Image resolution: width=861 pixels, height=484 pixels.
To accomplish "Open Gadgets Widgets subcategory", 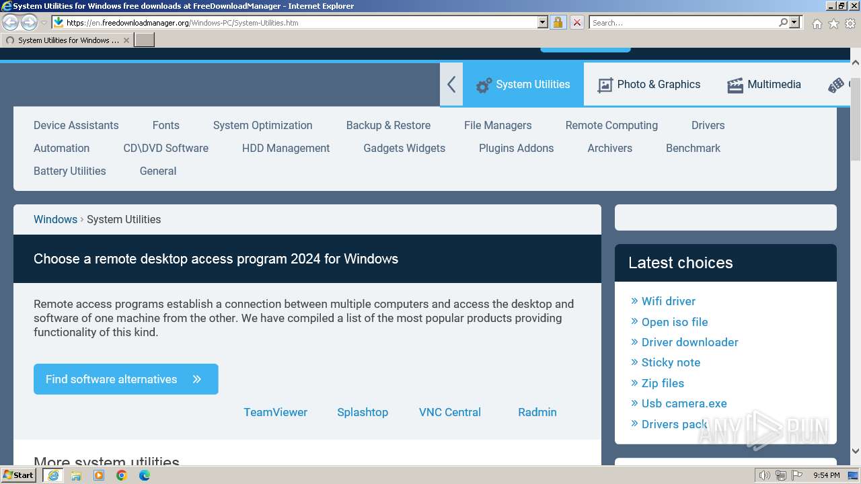I will (404, 148).
